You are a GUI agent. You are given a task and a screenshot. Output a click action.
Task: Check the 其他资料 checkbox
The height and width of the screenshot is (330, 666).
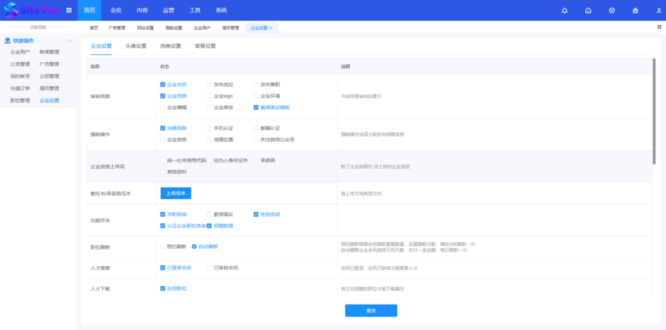click(x=163, y=171)
